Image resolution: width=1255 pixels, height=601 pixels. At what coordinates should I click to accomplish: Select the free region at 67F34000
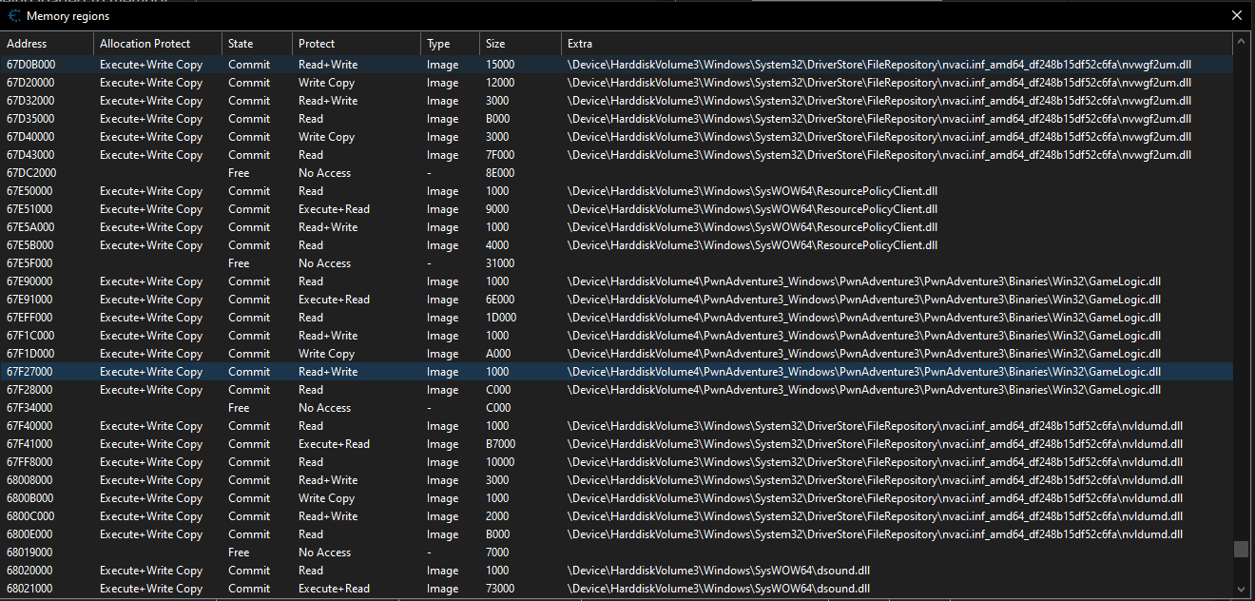616,408
